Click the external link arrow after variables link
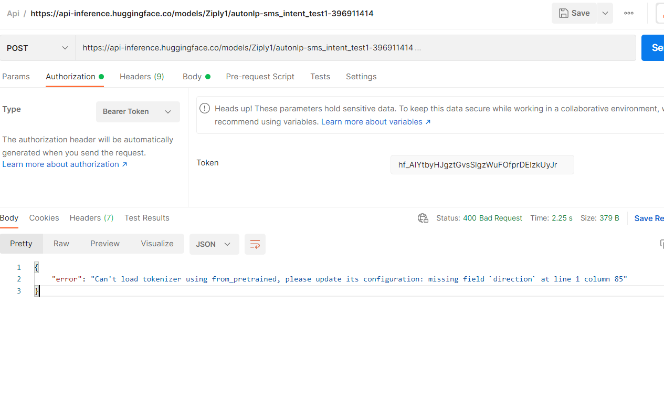This screenshot has height=397, width=664. coord(428,121)
